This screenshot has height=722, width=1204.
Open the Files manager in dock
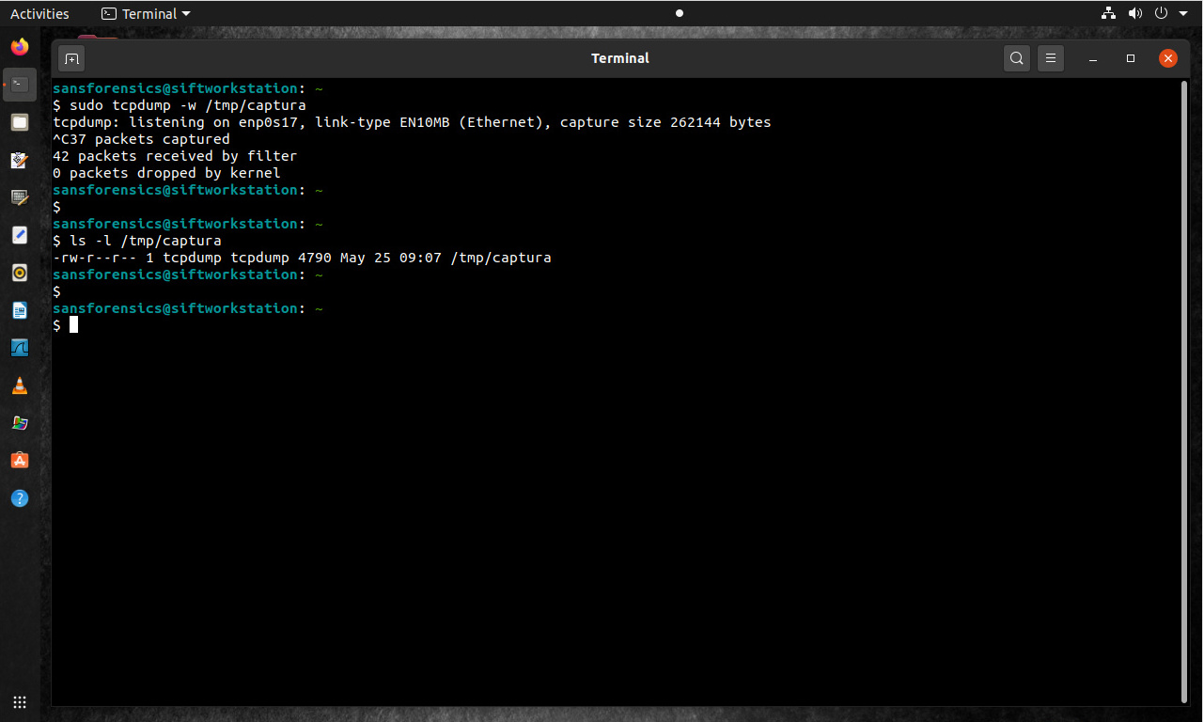coord(20,122)
